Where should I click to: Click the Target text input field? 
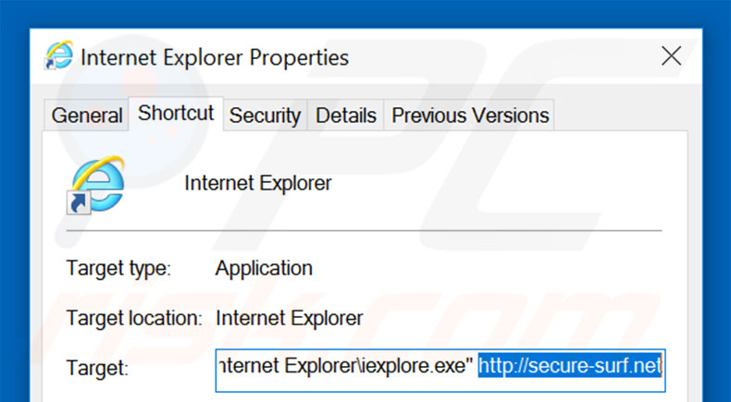pyautogui.click(x=440, y=368)
